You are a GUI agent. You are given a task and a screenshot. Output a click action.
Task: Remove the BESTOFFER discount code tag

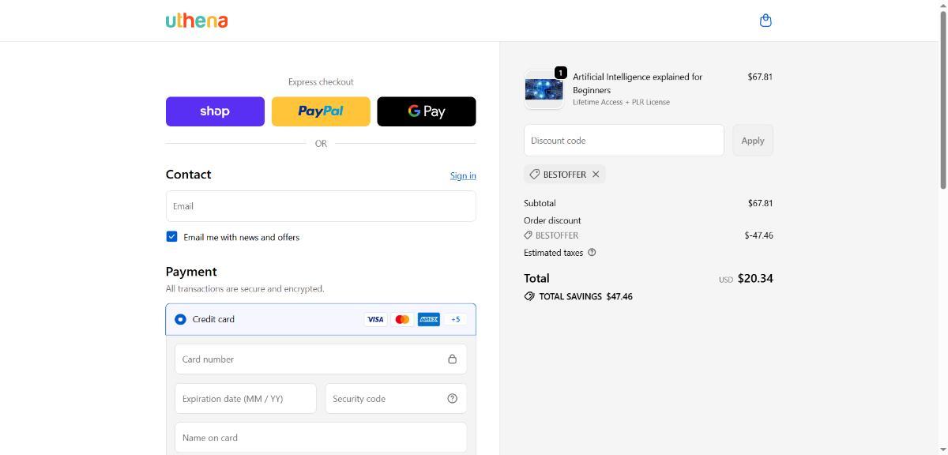(596, 175)
